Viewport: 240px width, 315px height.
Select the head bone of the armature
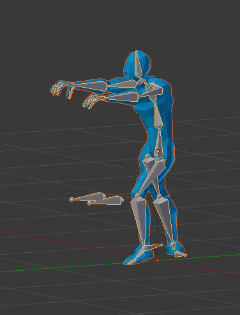138,64
